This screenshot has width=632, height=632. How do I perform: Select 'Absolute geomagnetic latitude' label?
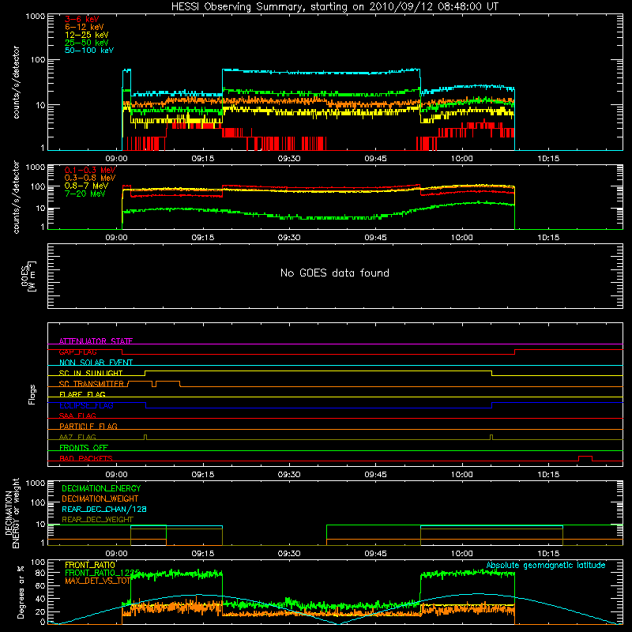pos(546,565)
